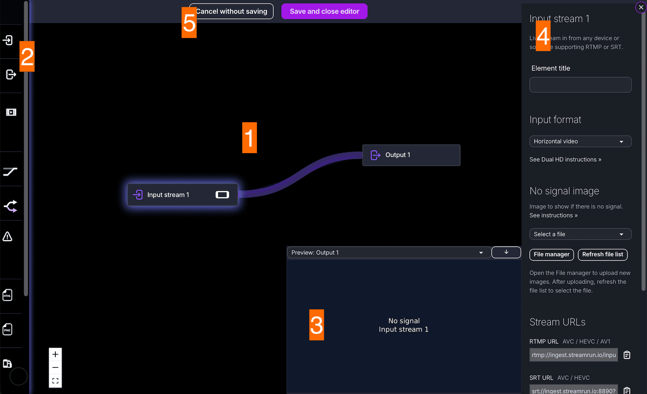Toggle preview monitor on Input stream 1 node
The height and width of the screenshot is (394, 647).
click(222, 194)
